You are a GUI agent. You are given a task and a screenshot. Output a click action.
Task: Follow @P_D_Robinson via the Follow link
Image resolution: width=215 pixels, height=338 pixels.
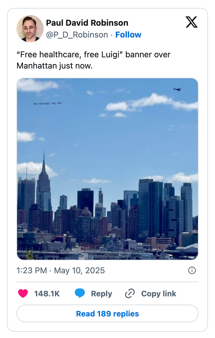[128, 35]
